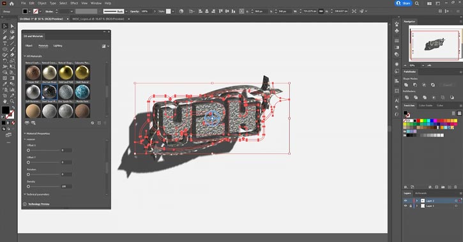Open Align panel icon in dock

(397, 81)
